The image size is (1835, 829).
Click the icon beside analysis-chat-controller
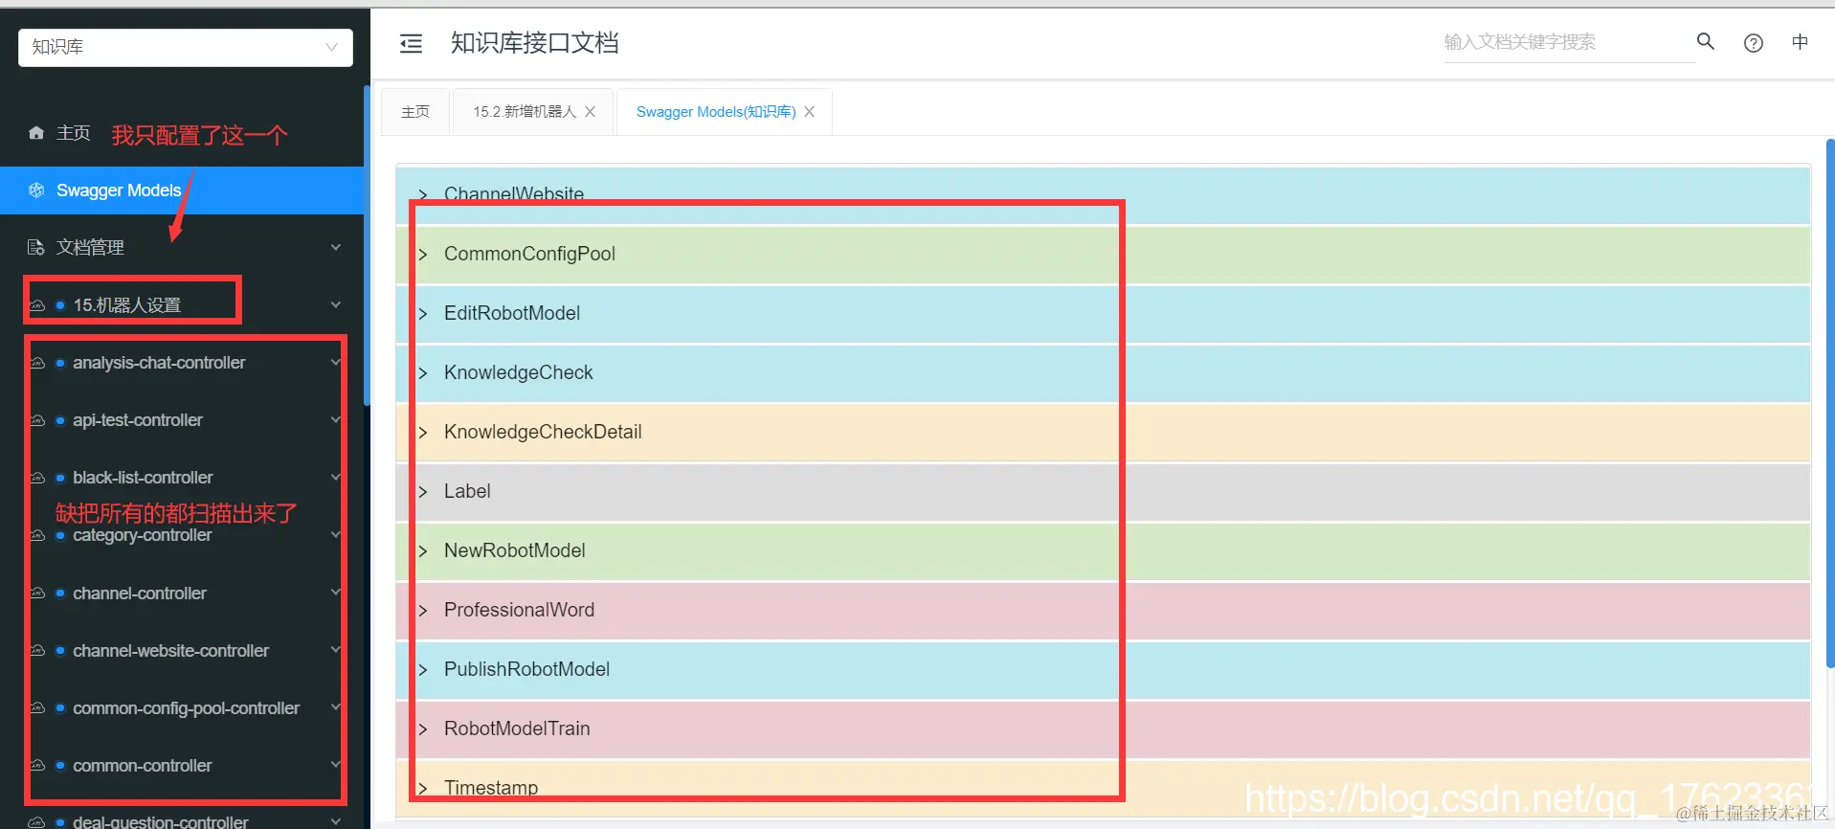[37, 363]
